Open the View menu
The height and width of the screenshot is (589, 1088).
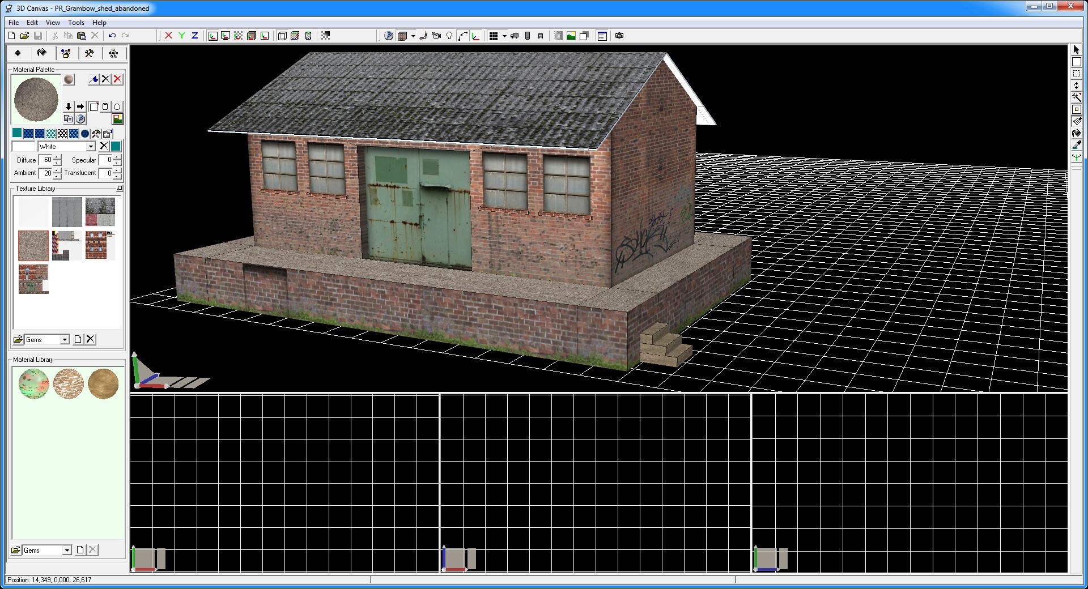coord(53,23)
